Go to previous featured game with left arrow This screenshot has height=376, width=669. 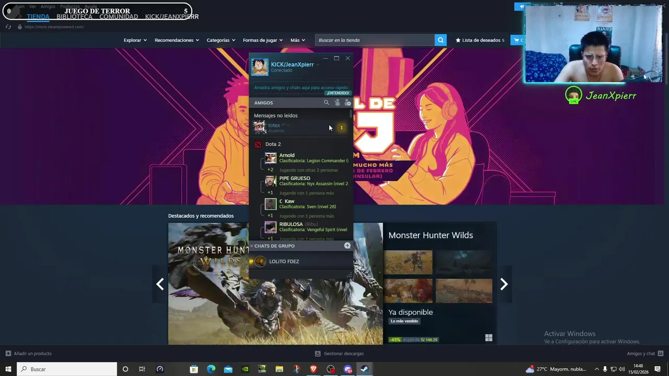click(160, 284)
